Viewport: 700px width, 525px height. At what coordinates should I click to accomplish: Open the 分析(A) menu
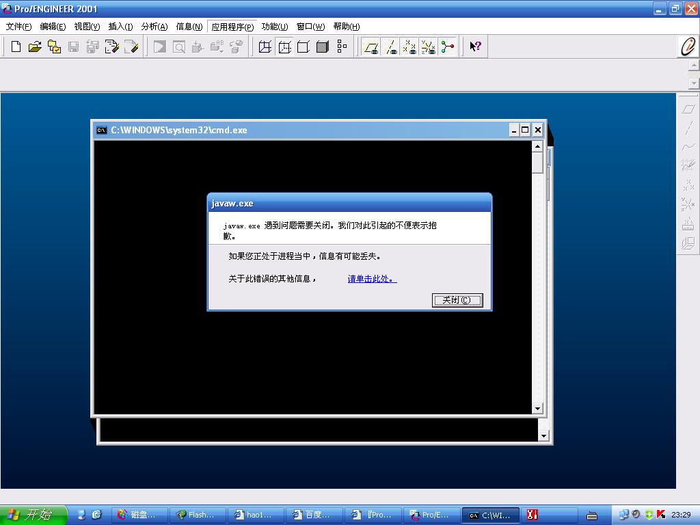pyautogui.click(x=154, y=27)
